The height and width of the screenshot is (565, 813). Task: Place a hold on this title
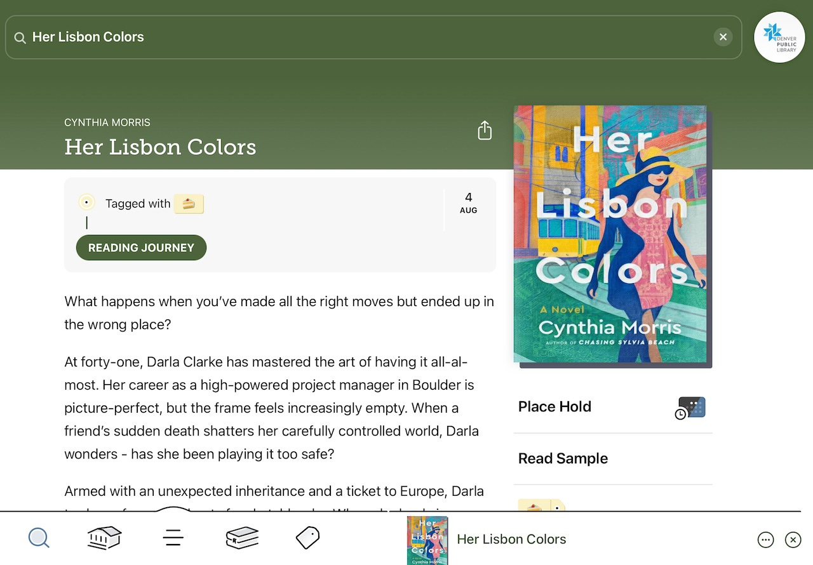(x=612, y=407)
